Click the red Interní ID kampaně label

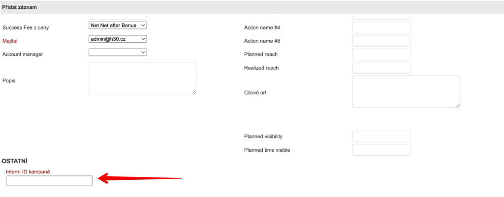point(28,171)
